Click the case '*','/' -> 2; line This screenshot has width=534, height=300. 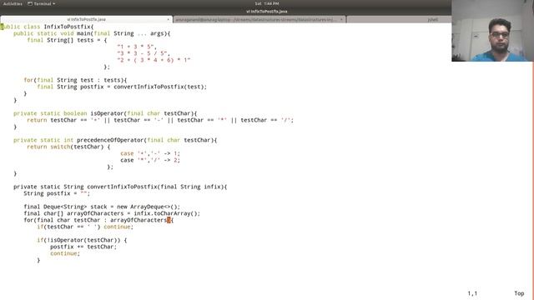point(150,160)
